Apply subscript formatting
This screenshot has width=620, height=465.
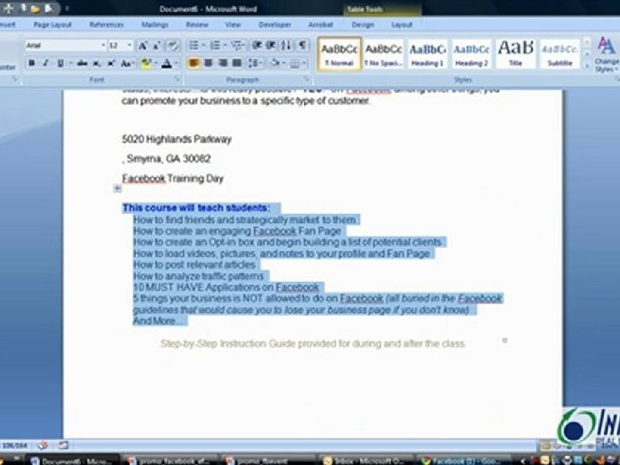click(x=97, y=63)
